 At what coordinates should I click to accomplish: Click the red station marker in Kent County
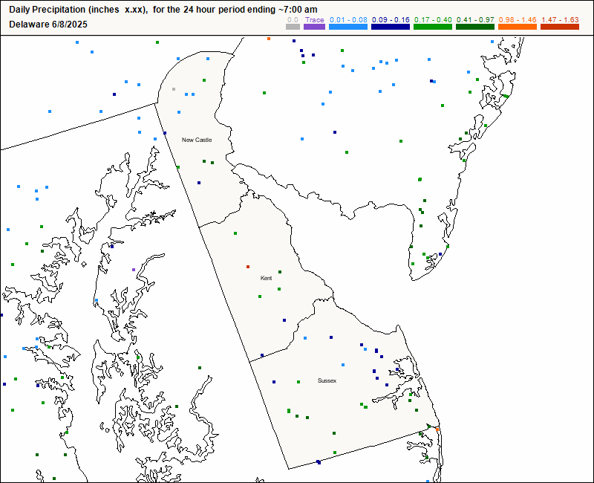tap(248, 267)
